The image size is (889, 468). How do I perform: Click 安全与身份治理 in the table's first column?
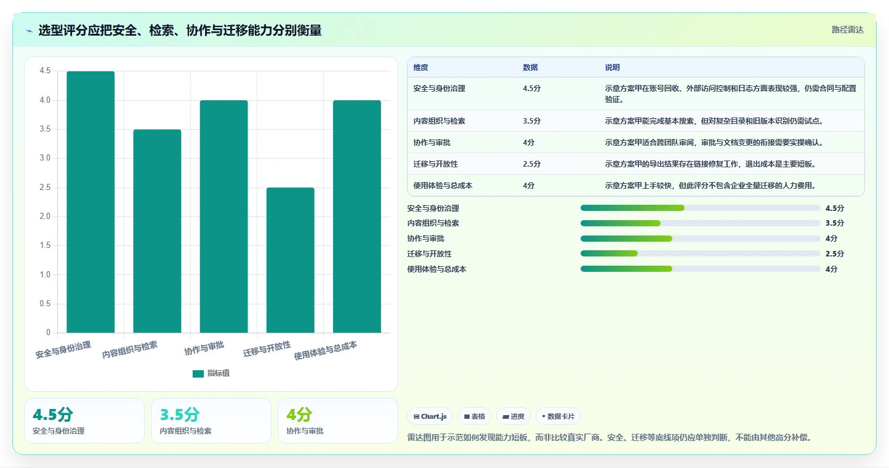click(x=440, y=89)
